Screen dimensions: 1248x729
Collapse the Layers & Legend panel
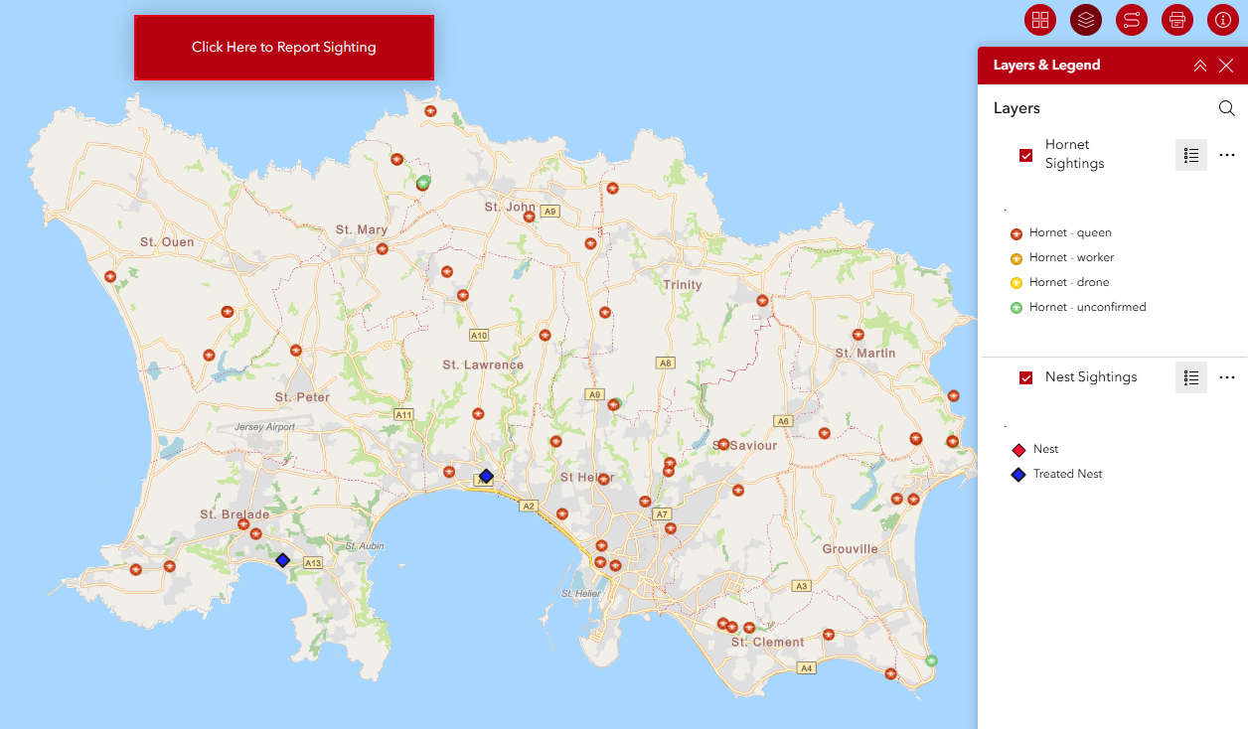click(x=1200, y=66)
